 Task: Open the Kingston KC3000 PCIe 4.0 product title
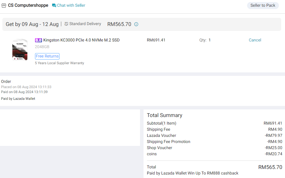pyautogui.click(x=81, y=40)
